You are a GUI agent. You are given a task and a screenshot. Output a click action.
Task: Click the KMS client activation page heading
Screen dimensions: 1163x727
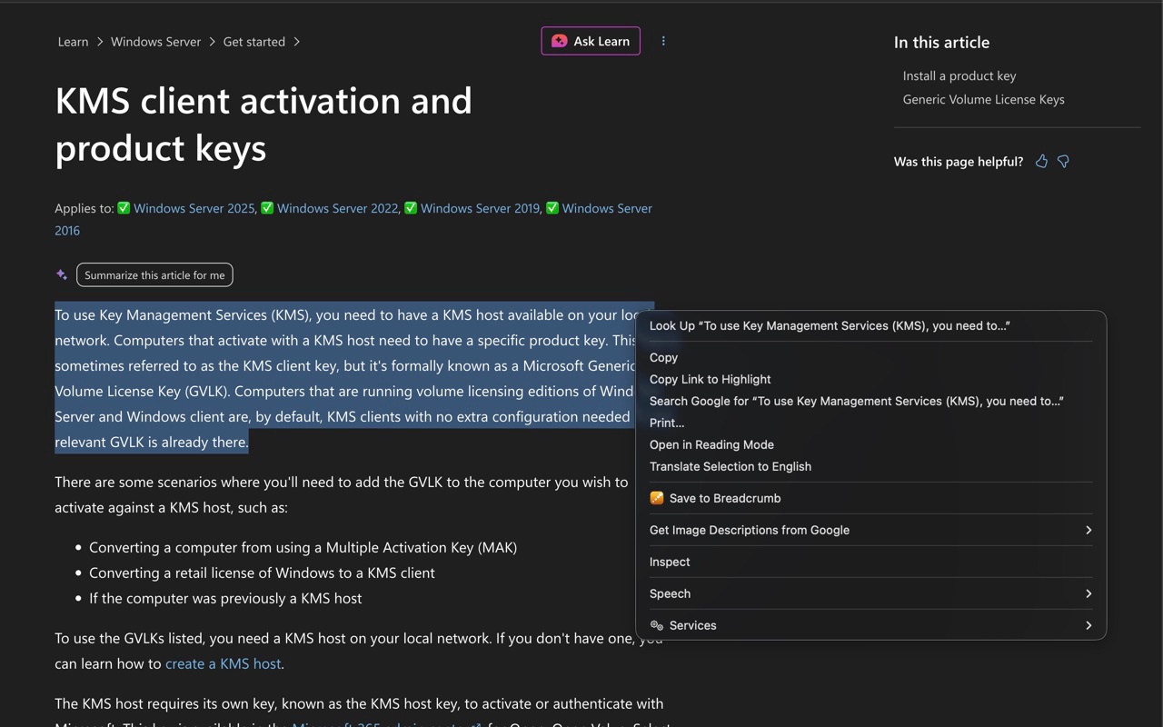point(263,124)
